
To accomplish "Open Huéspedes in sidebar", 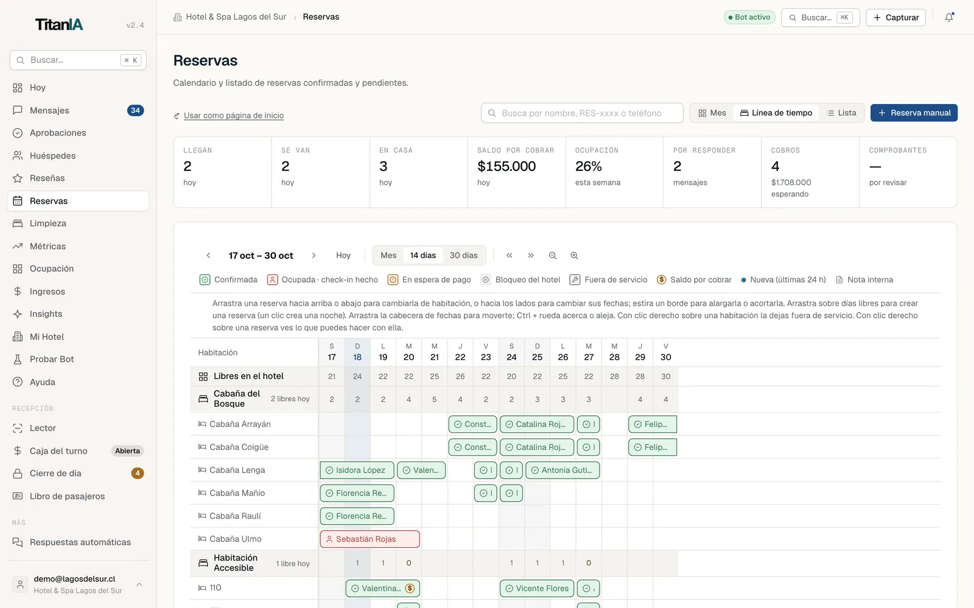I will 78,156.
